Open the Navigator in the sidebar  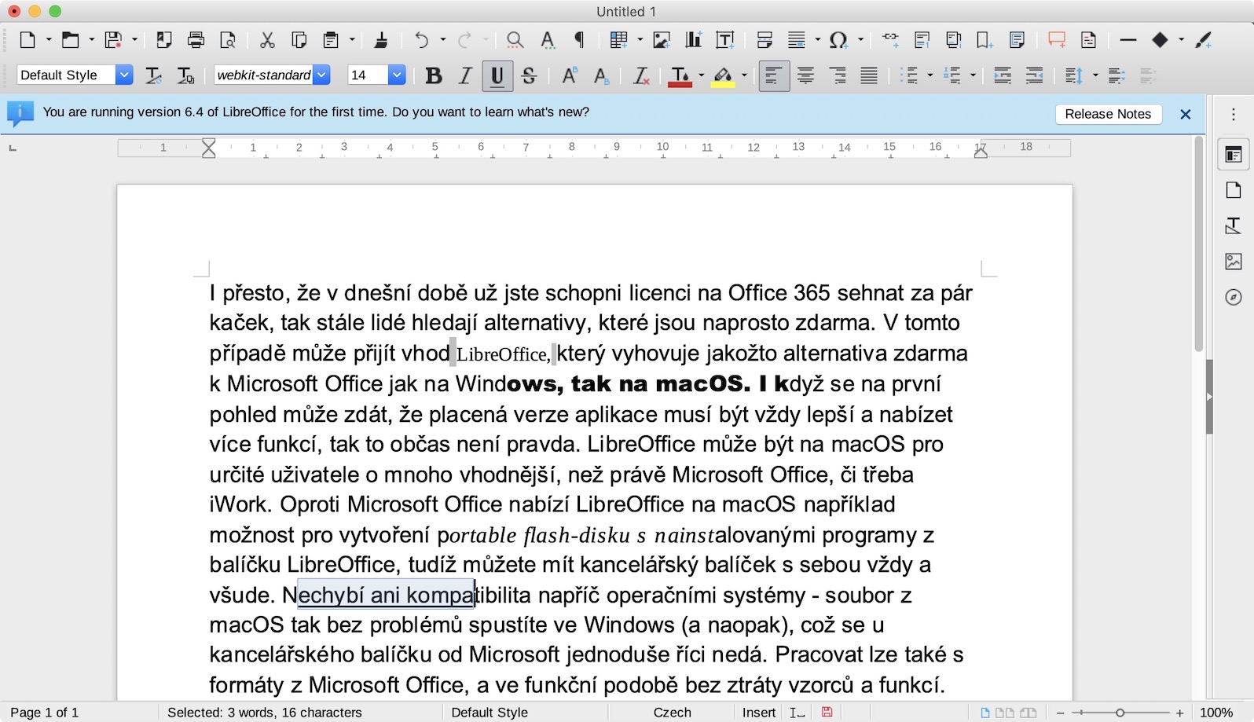[1234, 297]
